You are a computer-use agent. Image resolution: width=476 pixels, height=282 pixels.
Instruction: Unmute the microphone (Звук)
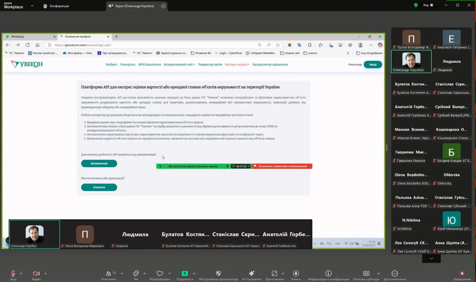[13, 273]
